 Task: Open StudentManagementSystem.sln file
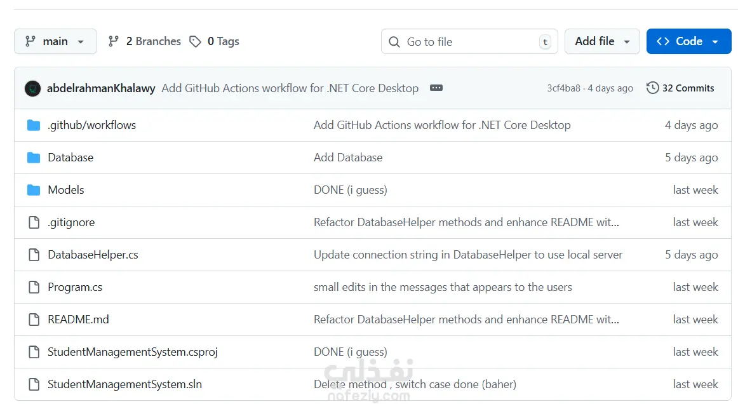124,384
